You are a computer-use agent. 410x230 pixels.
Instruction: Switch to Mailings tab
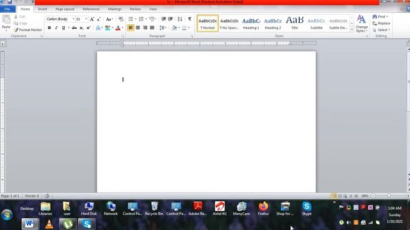click(x=115, y=9)
